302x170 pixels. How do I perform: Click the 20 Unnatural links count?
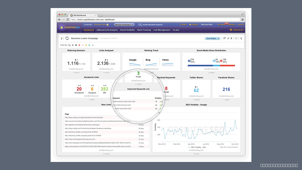coord(79,89)
